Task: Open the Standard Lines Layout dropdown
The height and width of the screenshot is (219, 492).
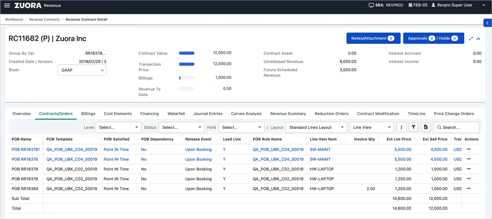Action: (x=316, y=127)
